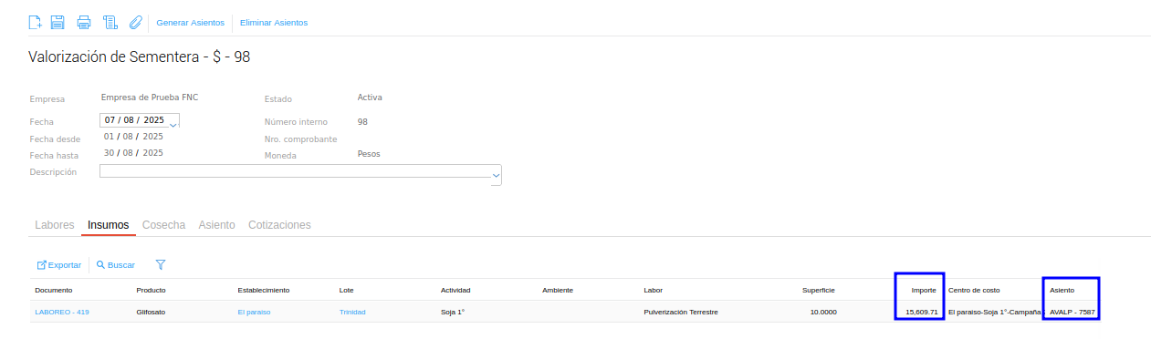
Task: Sort by the Centro de costo header
Action: [974, 291]
